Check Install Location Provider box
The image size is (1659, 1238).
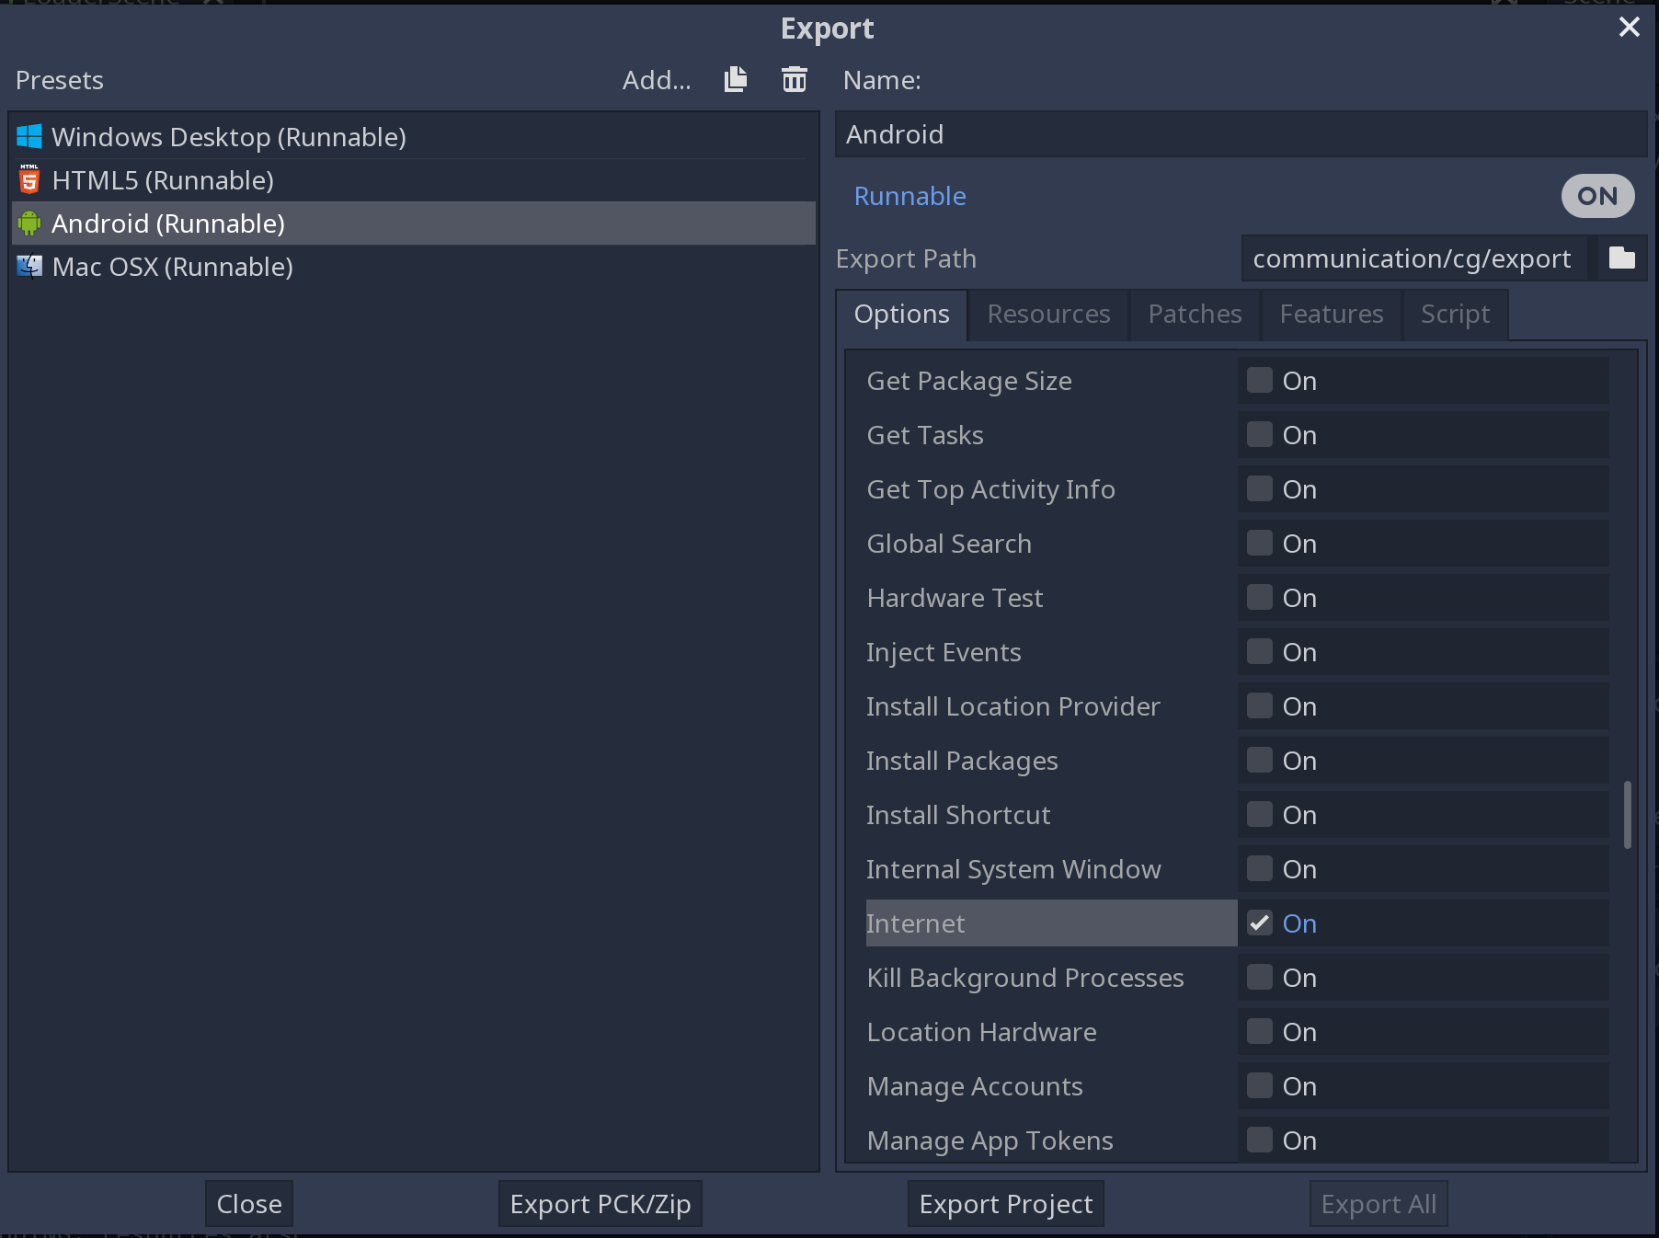click(1259, 705)
